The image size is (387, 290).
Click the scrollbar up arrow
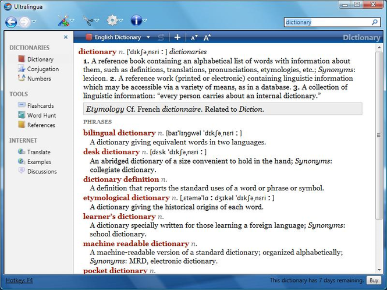379,47
